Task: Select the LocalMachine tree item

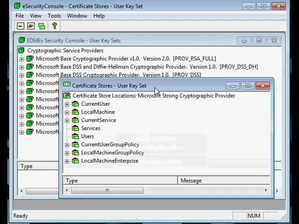Action: (x=98, y=112)
